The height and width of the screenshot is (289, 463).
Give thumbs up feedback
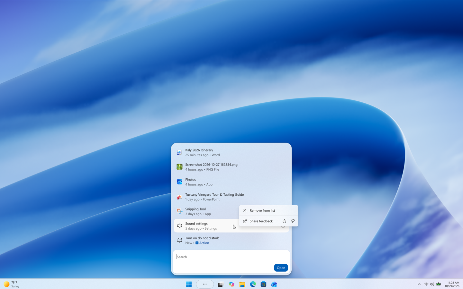284,221
